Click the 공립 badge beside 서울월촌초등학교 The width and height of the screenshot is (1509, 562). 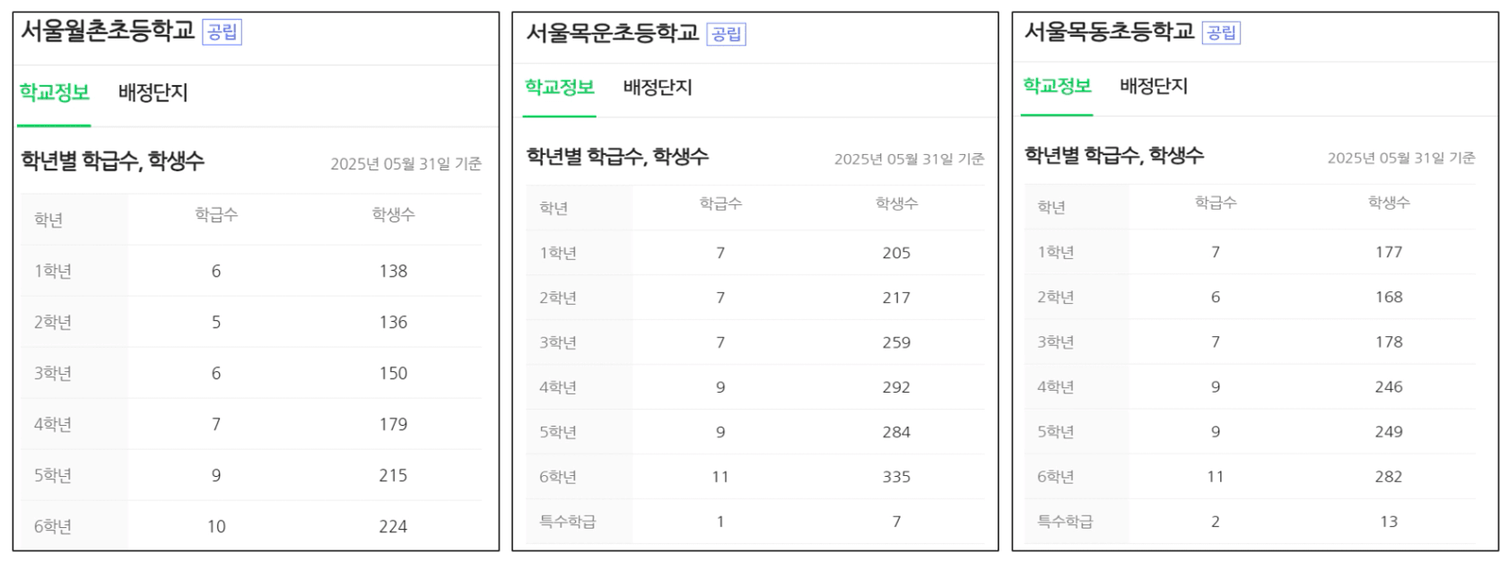[x=222, y=32]
